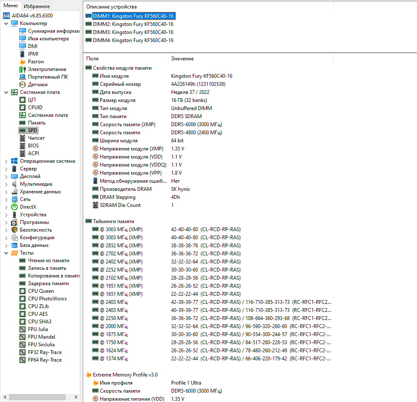Collapse the Тесты tree node
This screenshot has height=402, width=417.
coord(6,253)
